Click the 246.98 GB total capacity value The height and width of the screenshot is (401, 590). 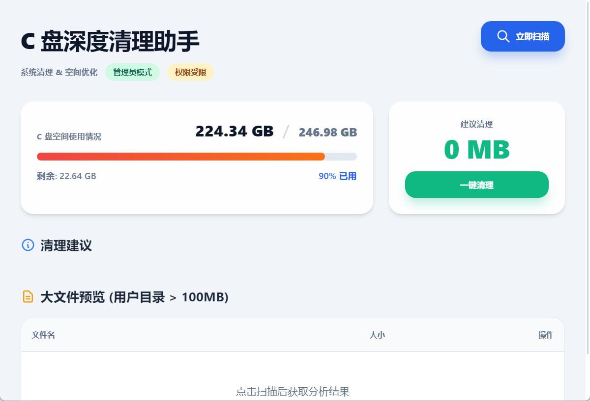(x=327, y=133)
